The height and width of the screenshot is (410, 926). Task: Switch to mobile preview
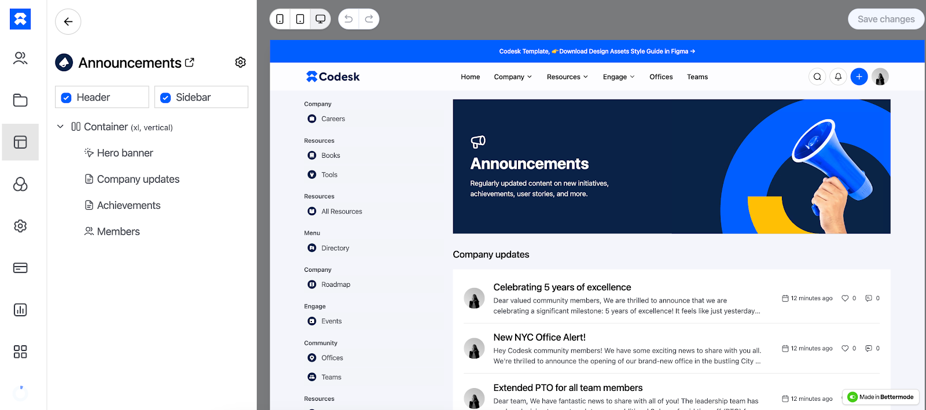click(x=280, y=19)
